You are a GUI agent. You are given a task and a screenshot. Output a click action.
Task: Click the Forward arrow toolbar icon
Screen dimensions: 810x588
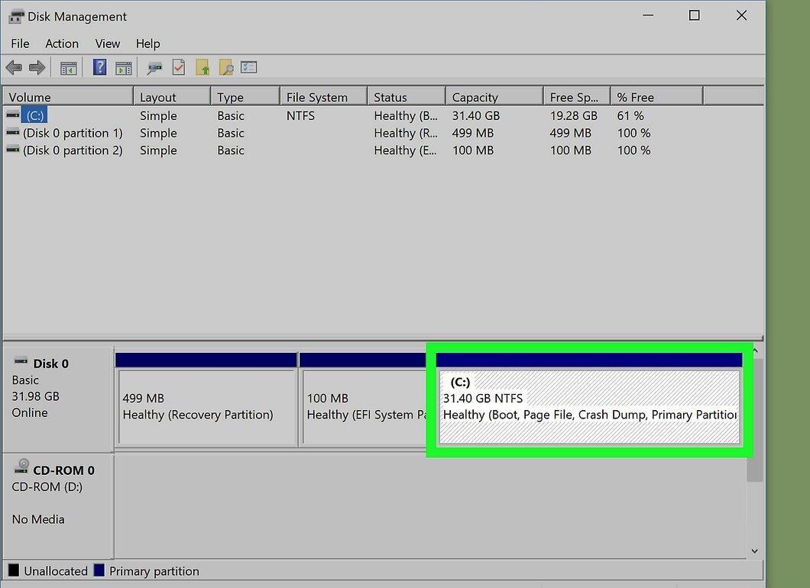(37, 68)
